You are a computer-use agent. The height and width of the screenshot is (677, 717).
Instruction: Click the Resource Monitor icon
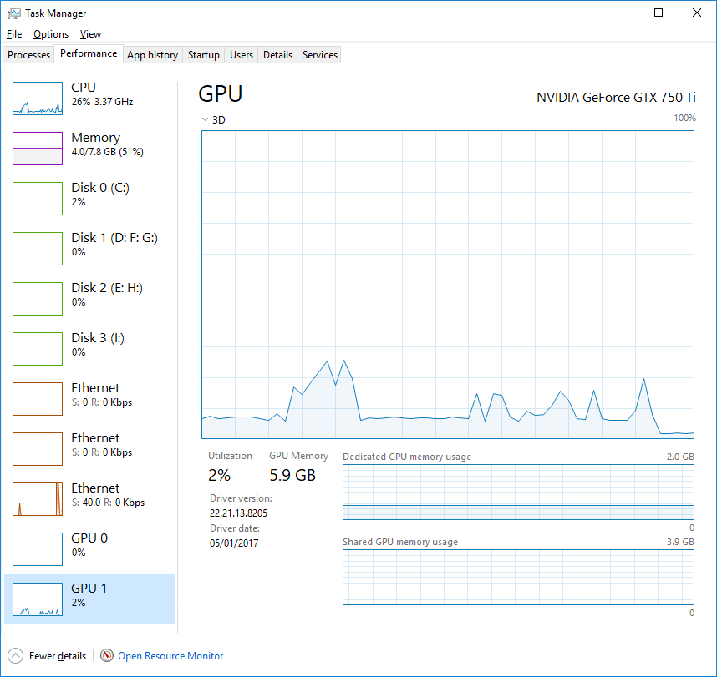click(107, 656)
